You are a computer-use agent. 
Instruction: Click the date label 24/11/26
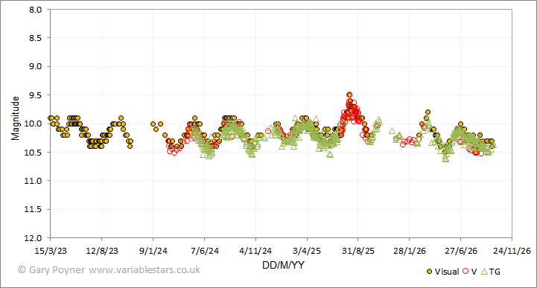click(512, 251)
